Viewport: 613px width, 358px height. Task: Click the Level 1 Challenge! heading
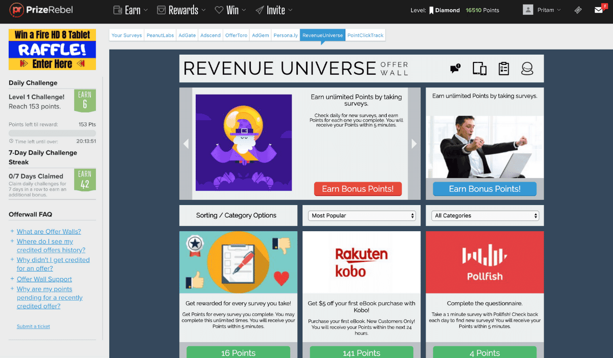(37, 97)
